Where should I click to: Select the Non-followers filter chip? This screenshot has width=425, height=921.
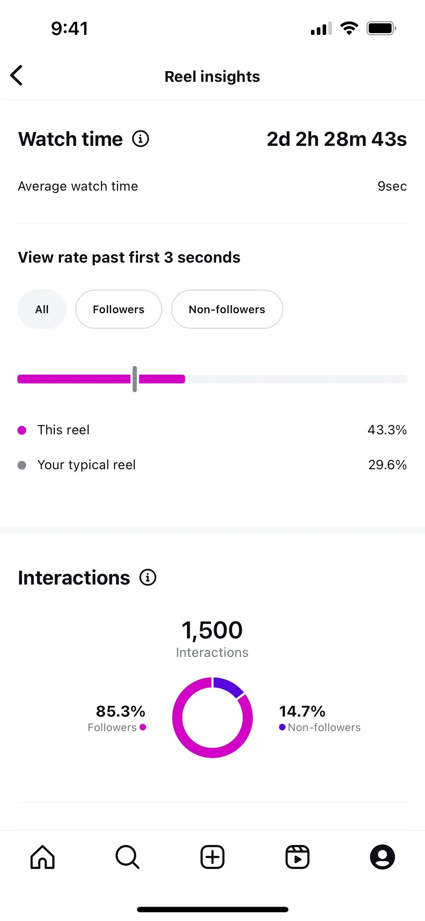point(227,309)
